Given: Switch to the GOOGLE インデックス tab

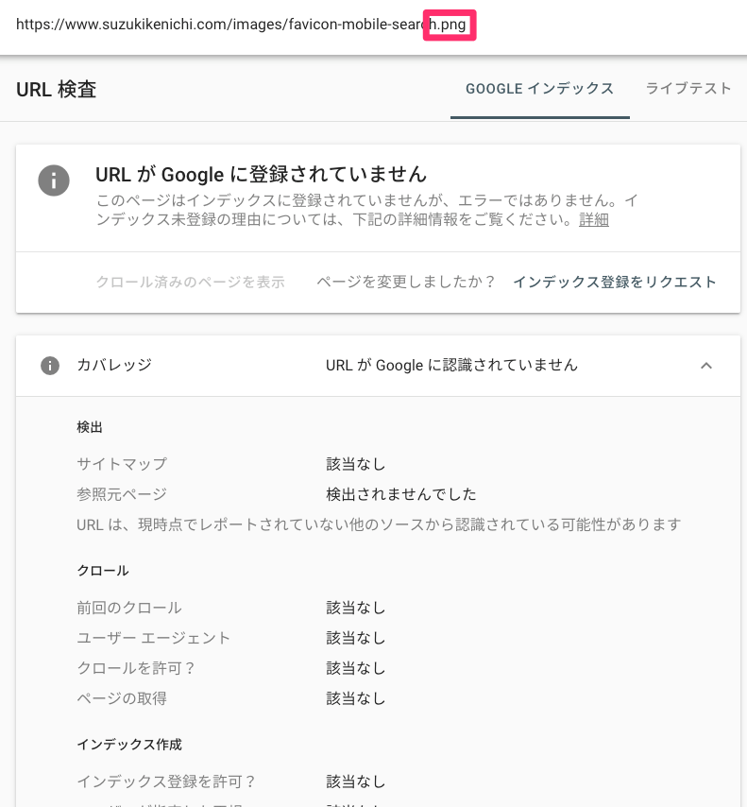Looking at the screenshot, I should coord(539,89).
